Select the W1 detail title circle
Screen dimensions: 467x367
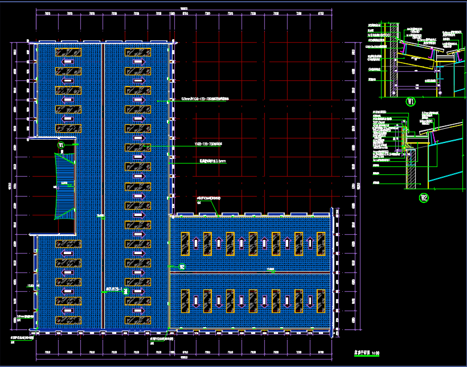(x=411, y=101)
